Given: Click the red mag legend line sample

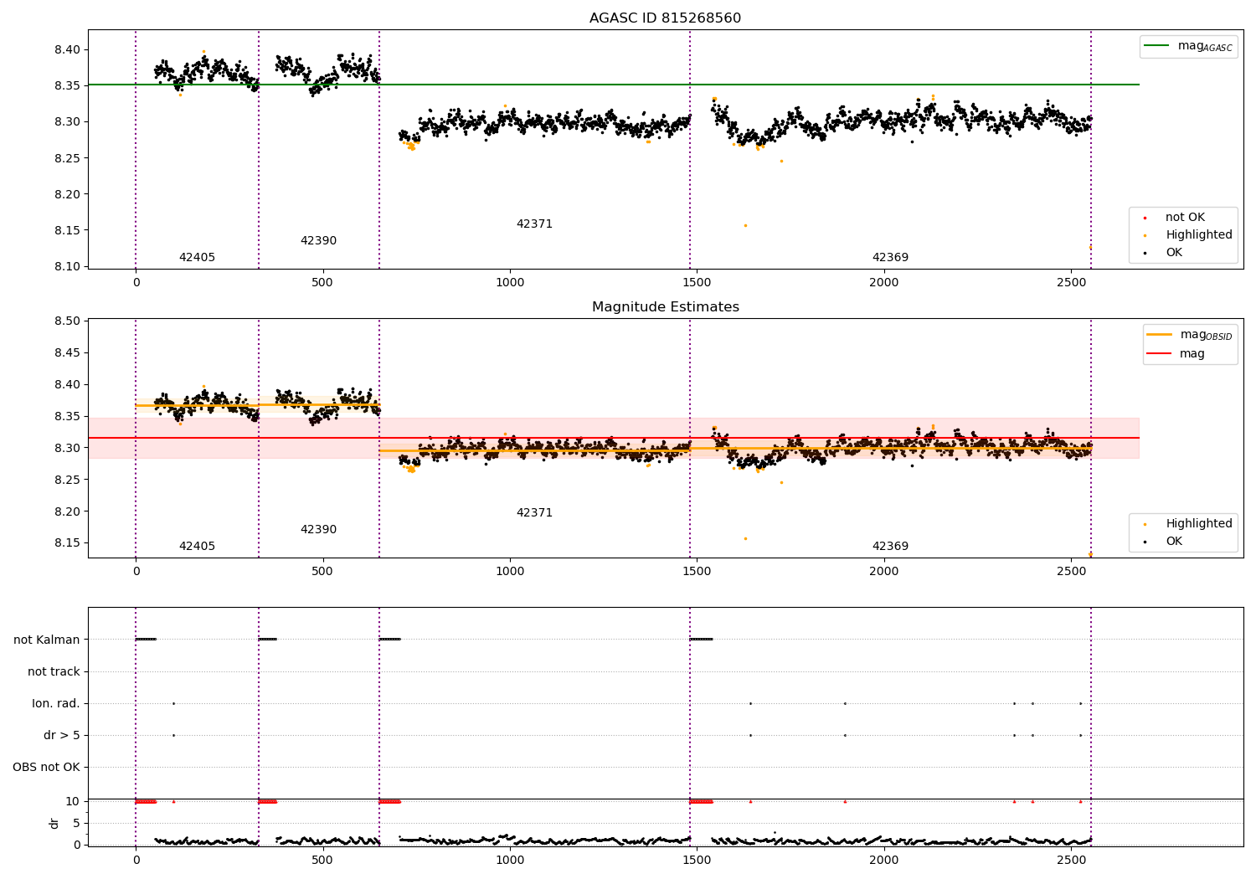Looking at the screenshot, I should (x=1159, y=354).
